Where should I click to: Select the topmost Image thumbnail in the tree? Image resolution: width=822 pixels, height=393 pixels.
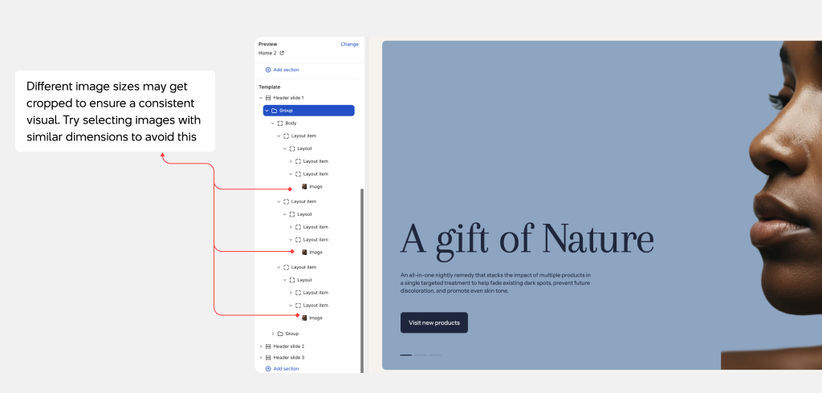coord(304,186)
